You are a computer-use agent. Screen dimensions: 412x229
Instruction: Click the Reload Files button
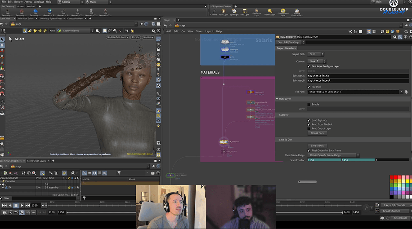point(317,133)
